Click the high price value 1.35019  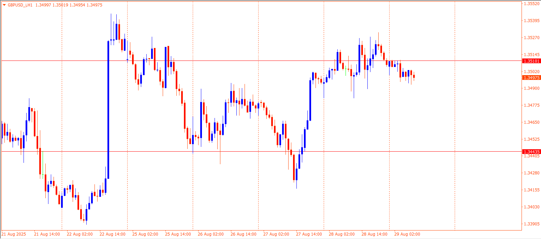[x=60, y=5]
